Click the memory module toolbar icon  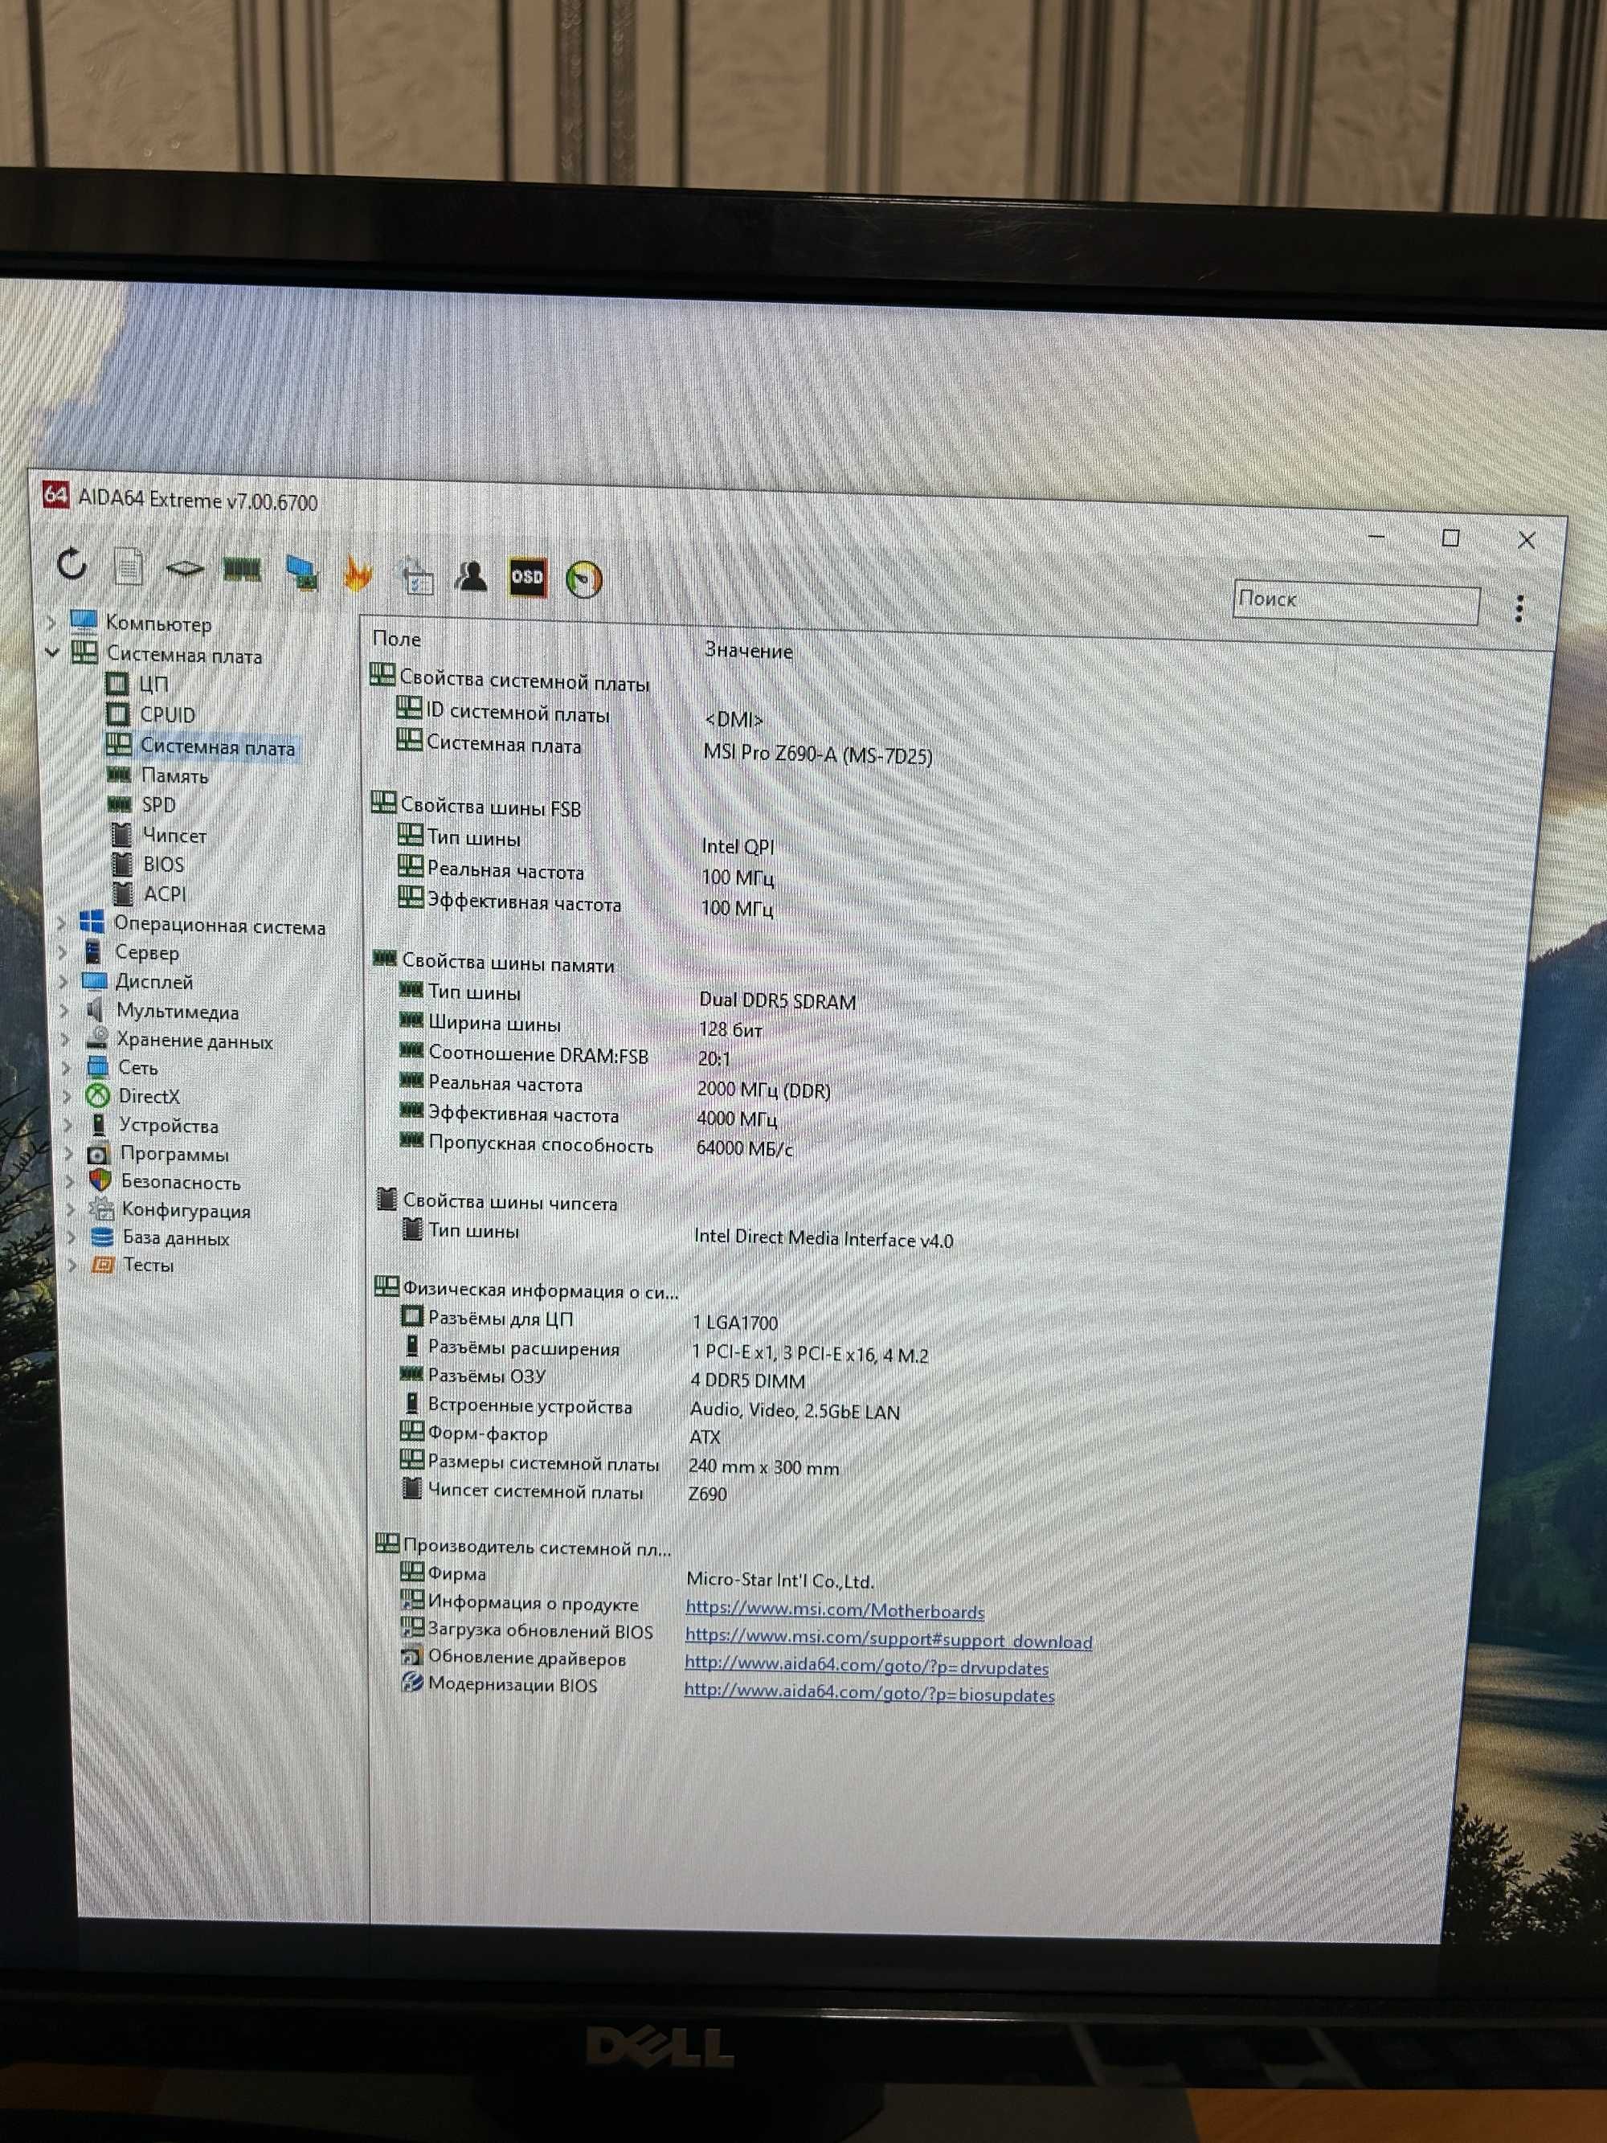click(x=242, y=569)
